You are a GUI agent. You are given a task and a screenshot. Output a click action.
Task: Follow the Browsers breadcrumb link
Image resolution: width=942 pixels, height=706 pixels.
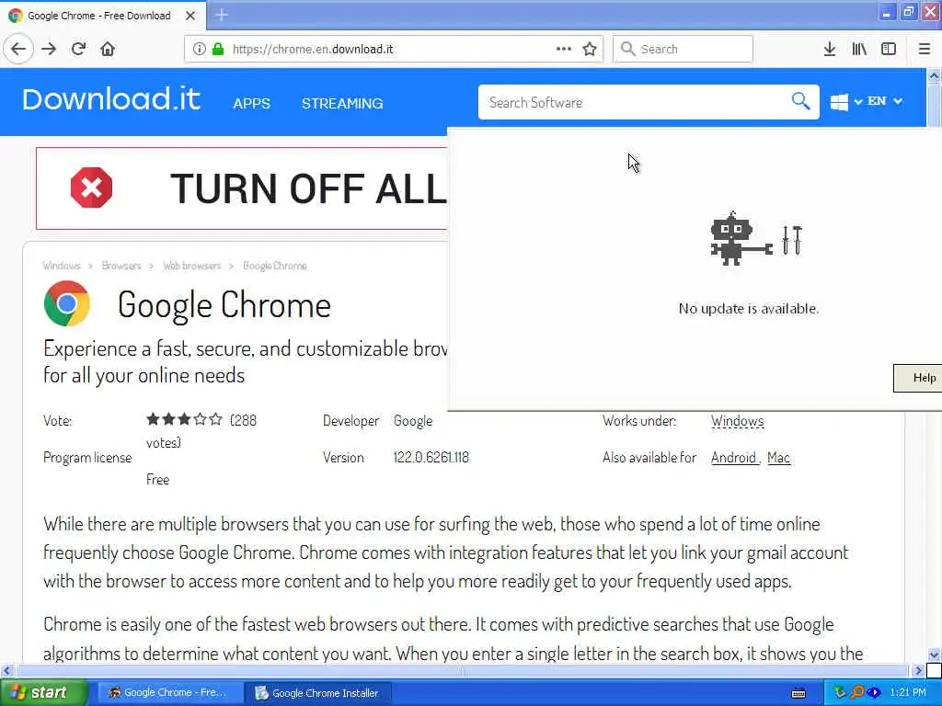(x=121, y=266)
